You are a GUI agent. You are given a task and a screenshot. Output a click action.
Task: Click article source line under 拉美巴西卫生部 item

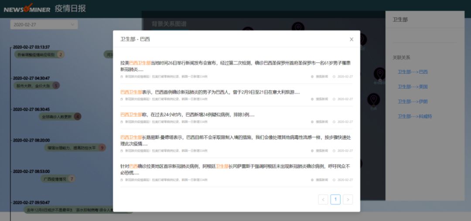point(164,77)
